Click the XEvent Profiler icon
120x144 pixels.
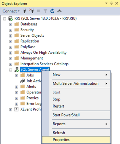tap(16, 109)
